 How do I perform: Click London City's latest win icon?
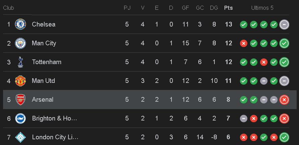[284, 137]
